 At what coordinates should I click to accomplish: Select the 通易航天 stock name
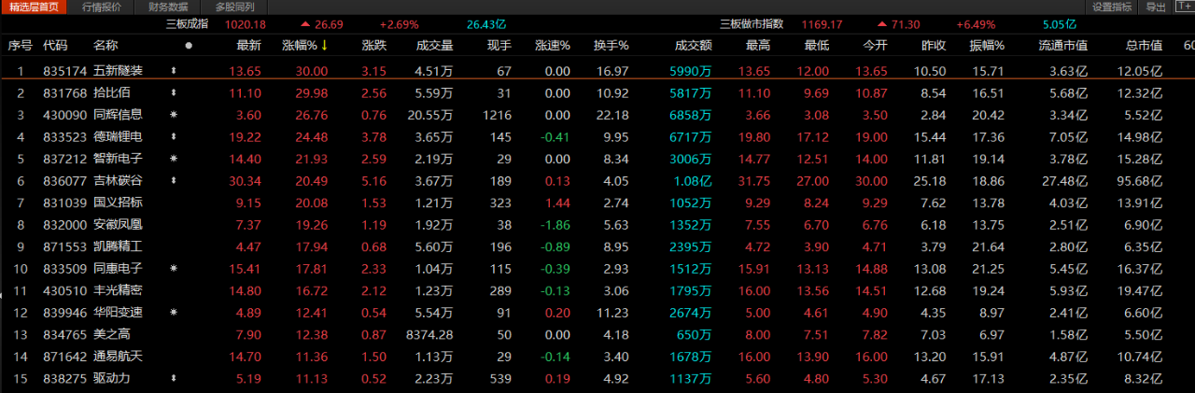tap(119, 356)
